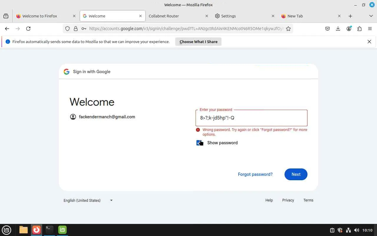List all tabs with the chevron dropdown

tap(371, 16)
